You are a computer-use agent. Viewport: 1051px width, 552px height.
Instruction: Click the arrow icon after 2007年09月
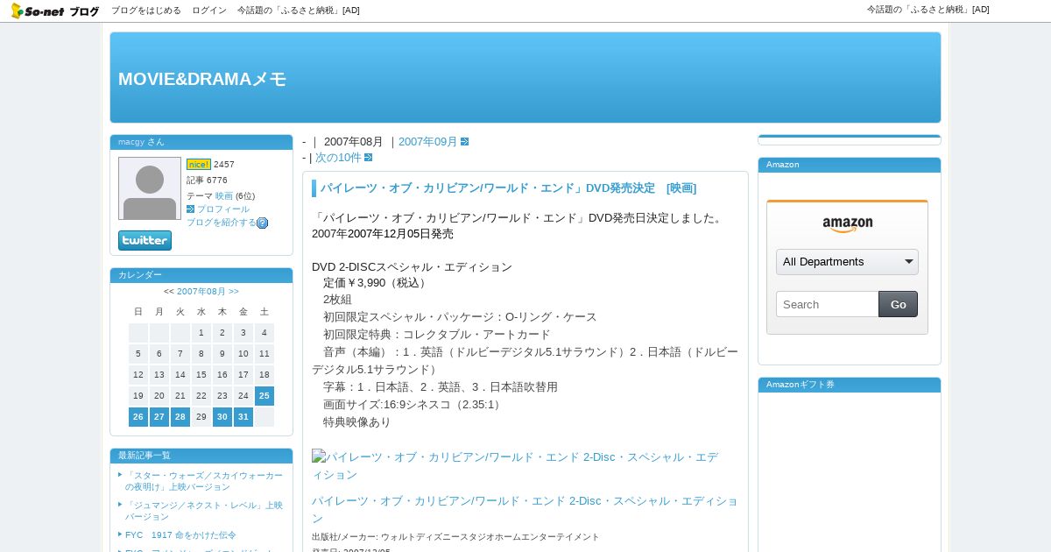click(x=465, y=142)
